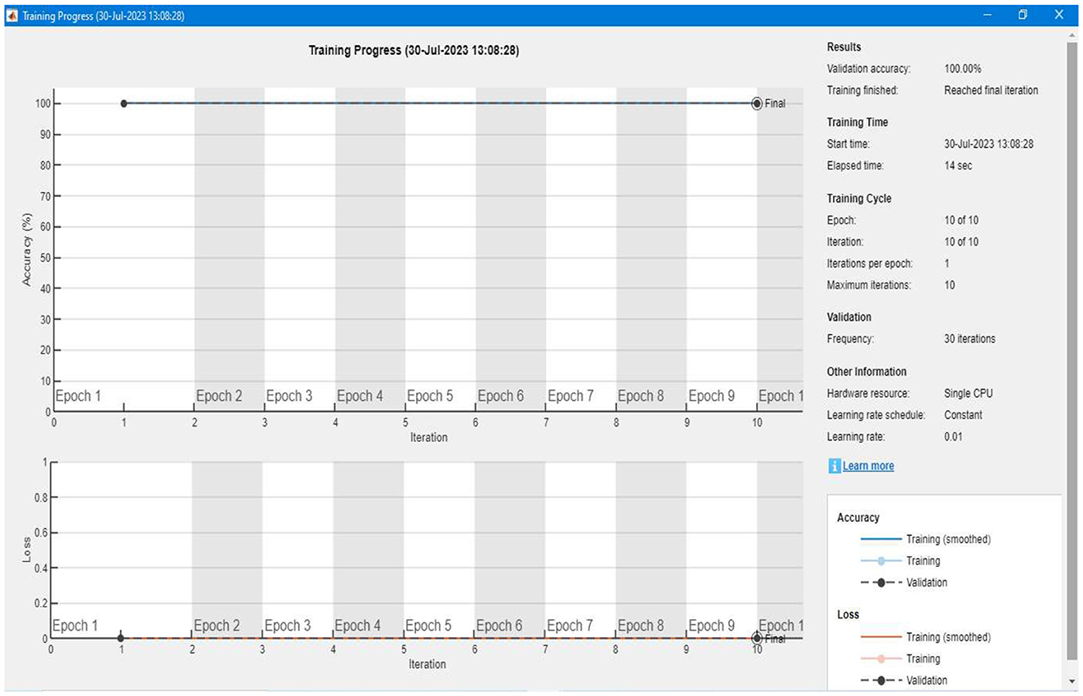Click the plot title 'Training Progress (30-Jul-2023 13:08:28)'
Viewport: 1083px width, 696px height.
pos(414,51)
